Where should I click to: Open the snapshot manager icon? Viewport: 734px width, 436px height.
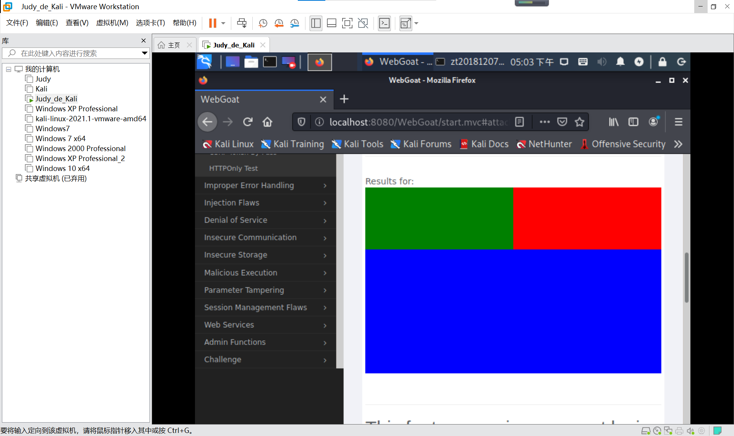(294, 23)
